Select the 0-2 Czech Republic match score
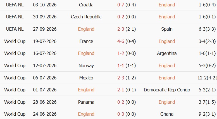Viewport: 217px width, 119px height. [x=121, y=17]
